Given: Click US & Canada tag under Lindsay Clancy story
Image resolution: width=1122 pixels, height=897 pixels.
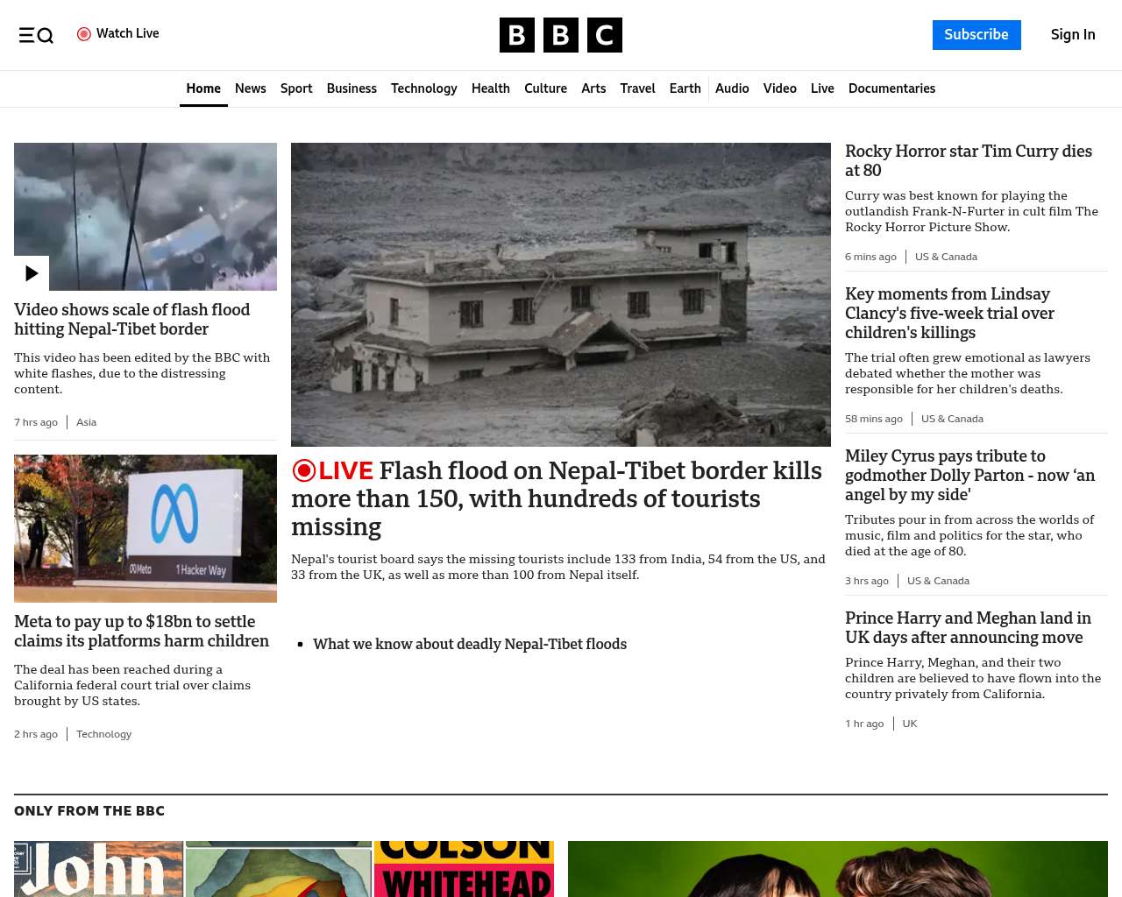Looking at the screenshot, I should 952,419.
